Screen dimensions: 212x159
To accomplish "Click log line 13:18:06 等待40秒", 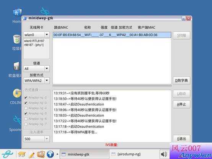I will pos(85,110).
